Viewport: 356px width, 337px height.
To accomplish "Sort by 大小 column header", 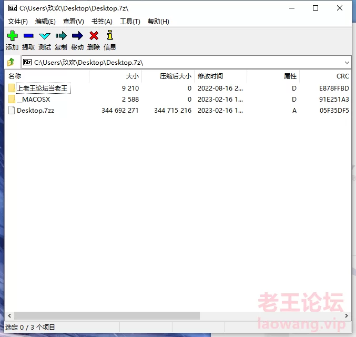I will pyautogui.click(x=115, y=76).
